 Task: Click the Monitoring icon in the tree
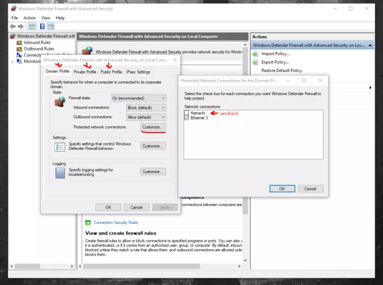tap(19, 62)
